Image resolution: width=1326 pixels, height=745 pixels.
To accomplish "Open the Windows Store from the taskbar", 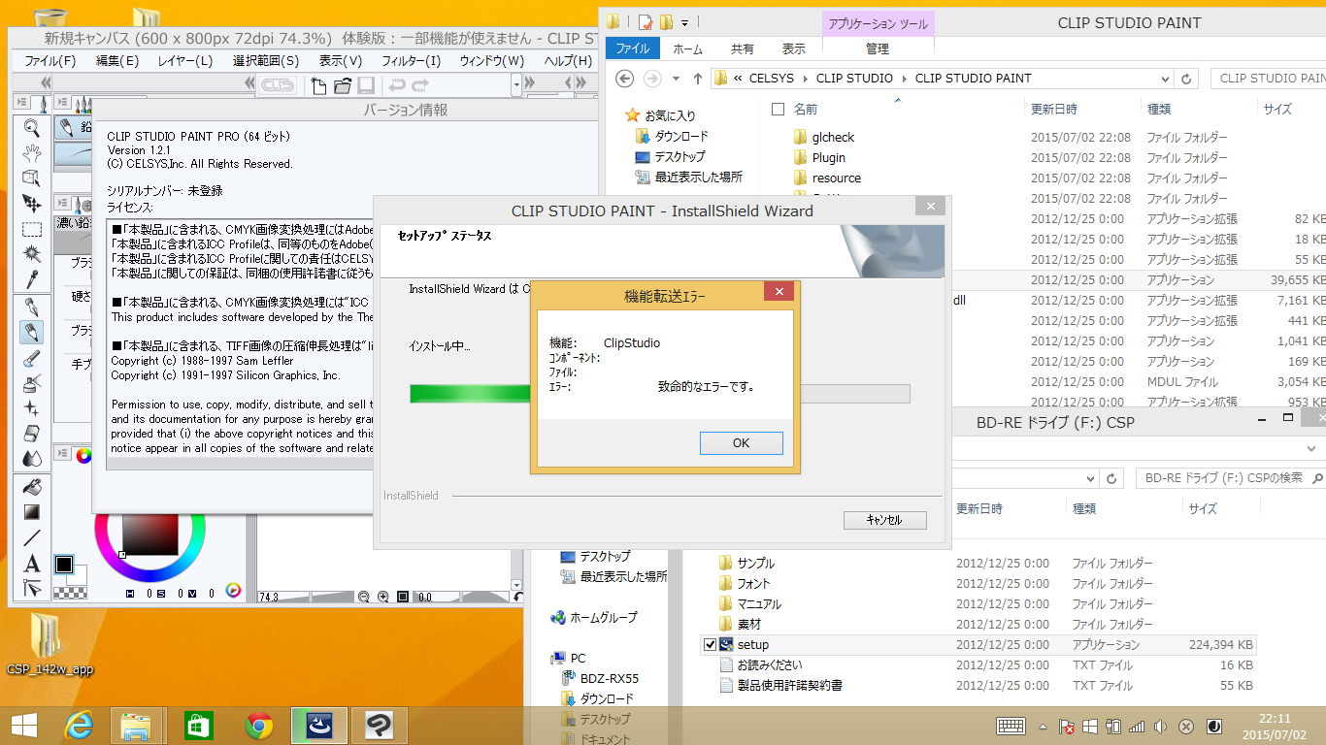I will tap(199, 725).
